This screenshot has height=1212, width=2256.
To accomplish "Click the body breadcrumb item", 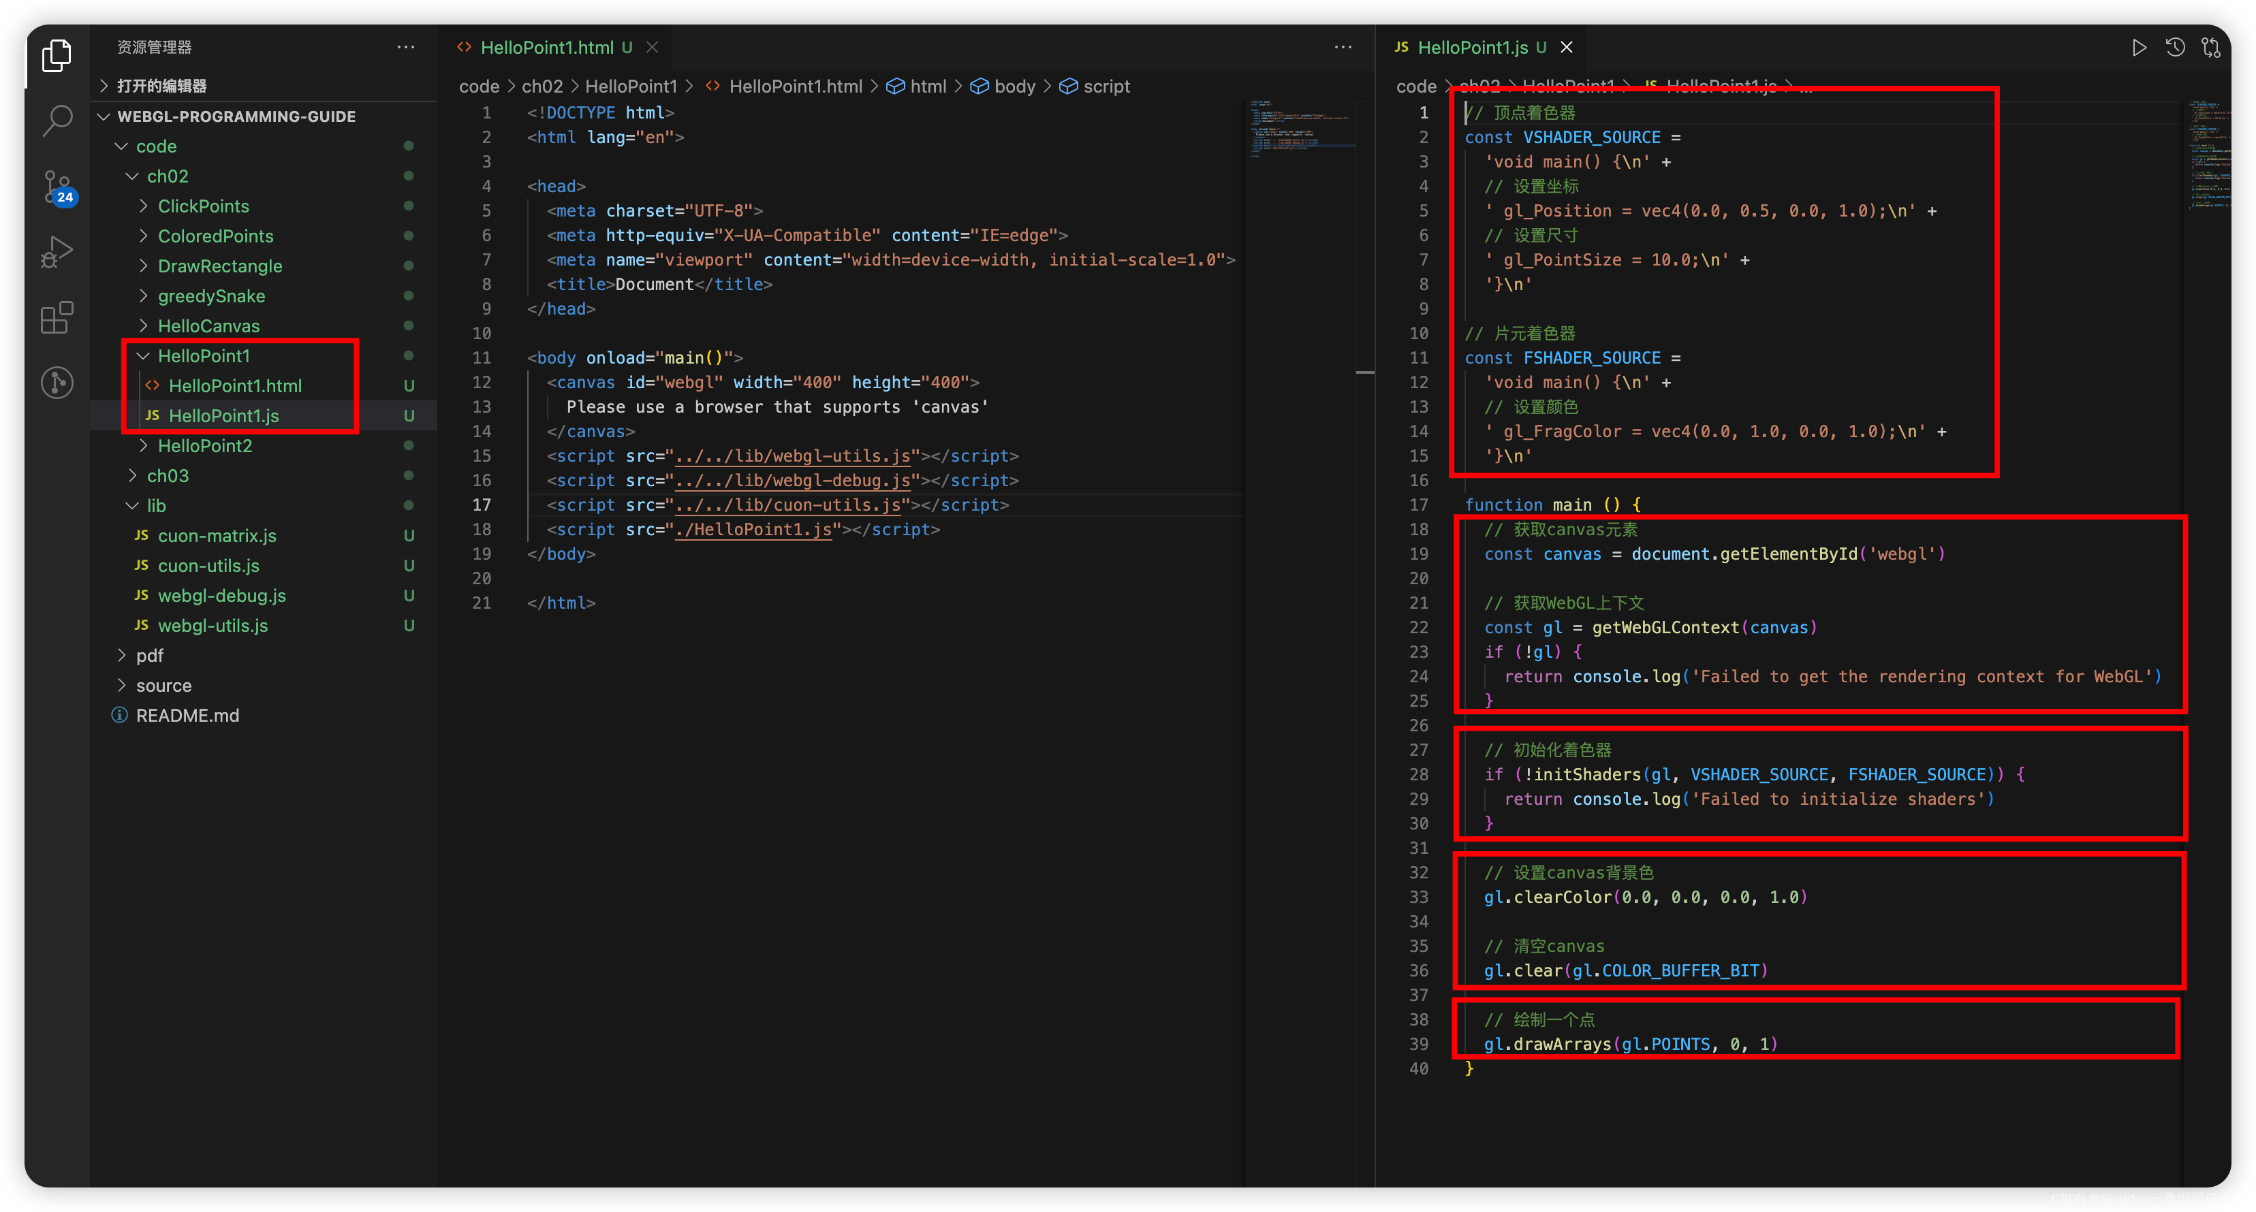I will tap(1014, 86).
